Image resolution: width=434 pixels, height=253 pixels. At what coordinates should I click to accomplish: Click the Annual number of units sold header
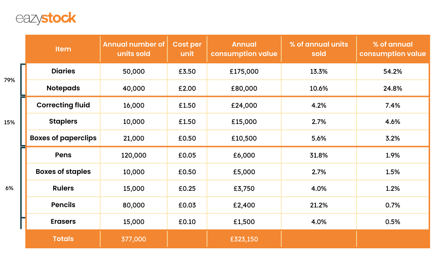coord(134,49)
